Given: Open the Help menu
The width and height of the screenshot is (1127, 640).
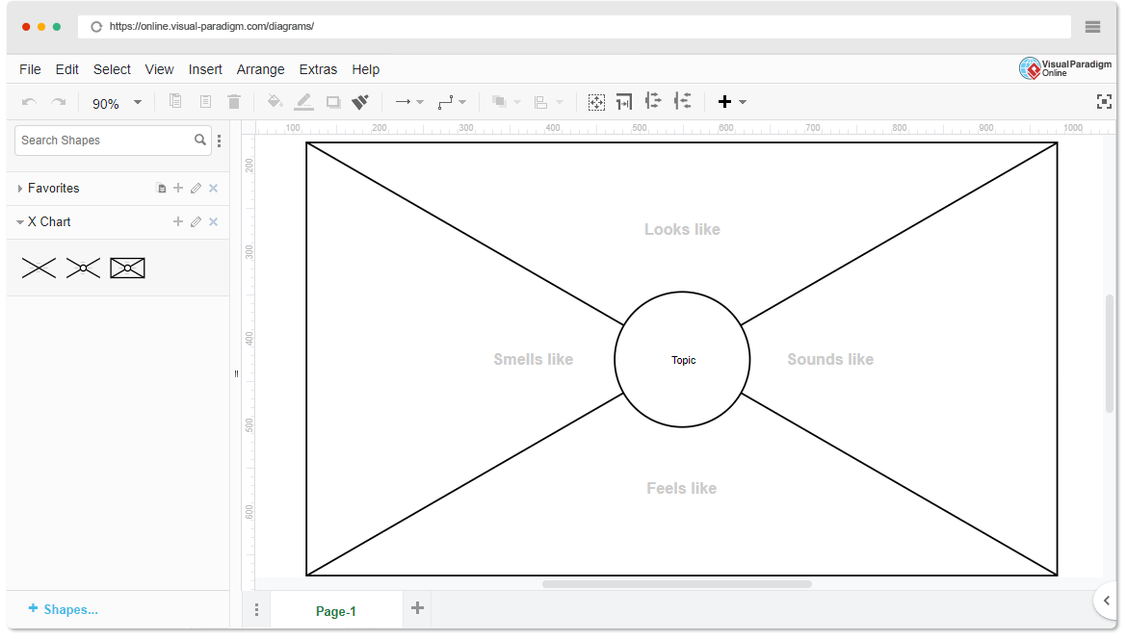Looking at the screenshot, I should click(366, 69).
